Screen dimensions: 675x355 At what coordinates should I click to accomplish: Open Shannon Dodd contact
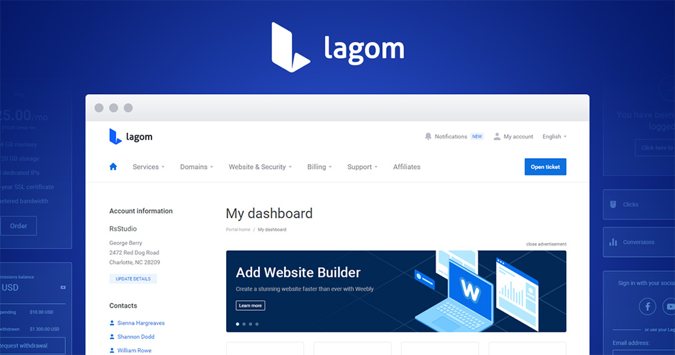135,336
